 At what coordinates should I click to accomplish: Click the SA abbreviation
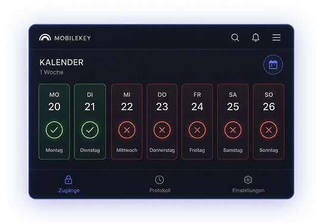[x=233, y=95]
